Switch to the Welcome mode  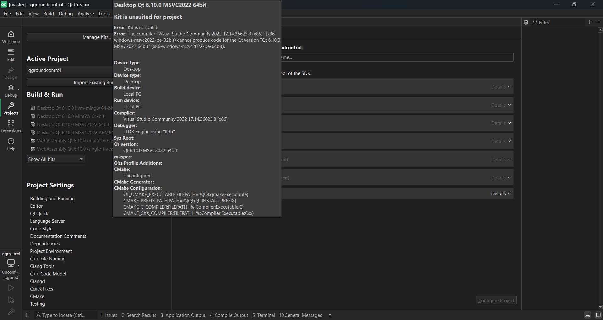coord(11,37)
